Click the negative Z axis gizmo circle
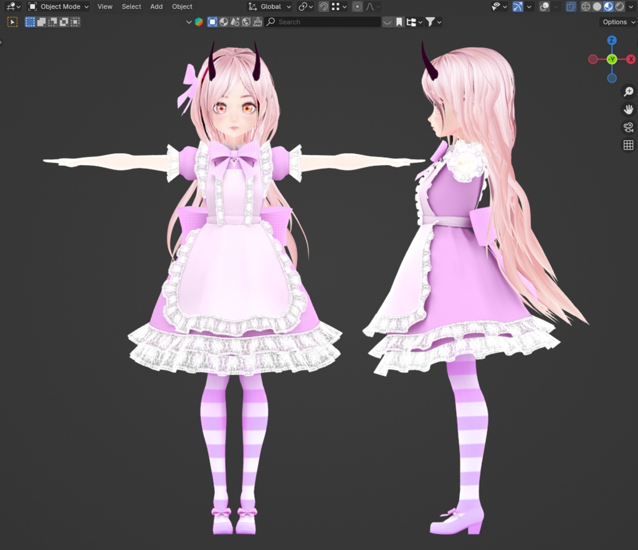This screenshot has height=550, width=638. (x=612, y=78)
